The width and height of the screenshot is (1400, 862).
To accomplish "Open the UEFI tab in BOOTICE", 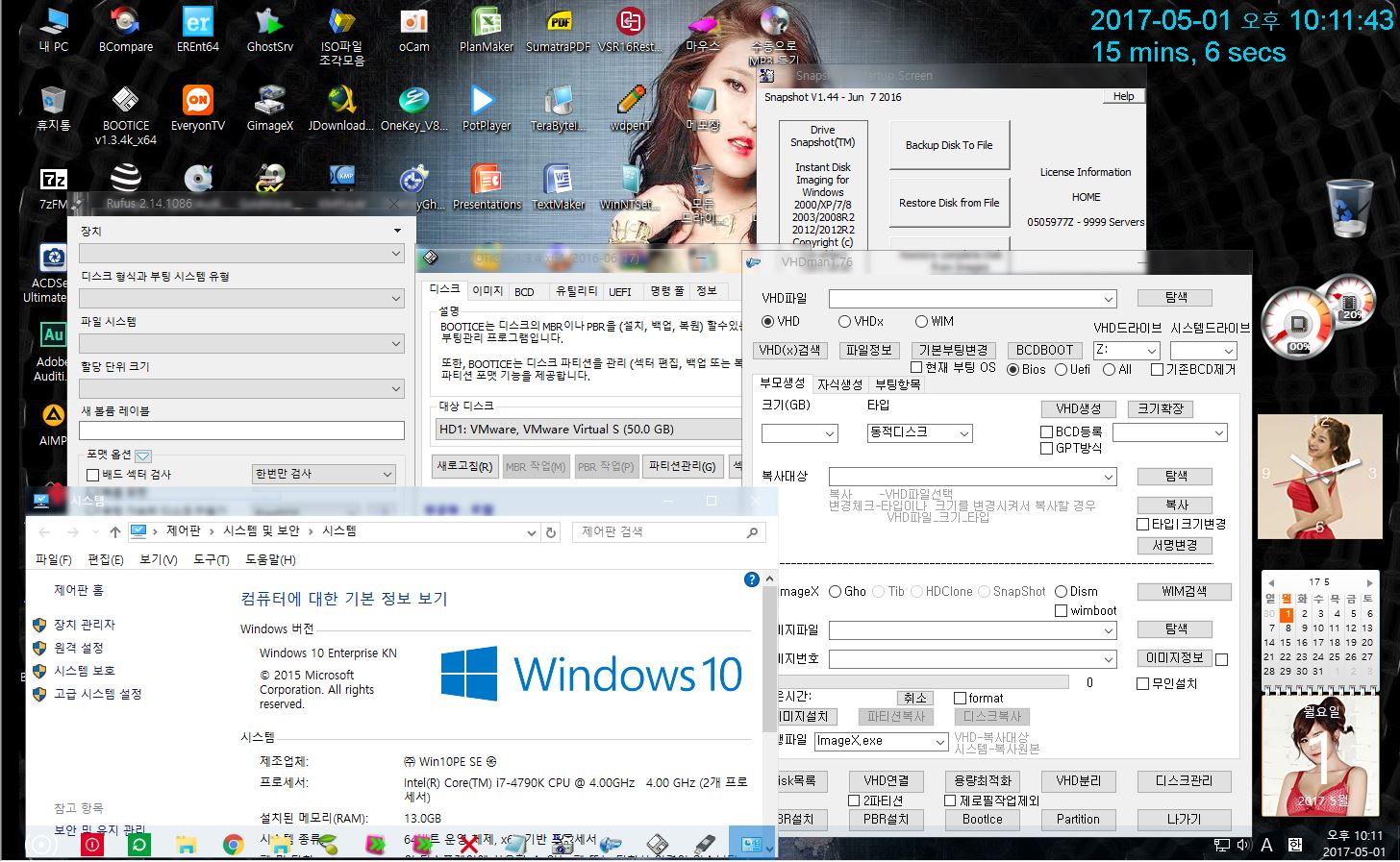I will (x=620, y=291).
